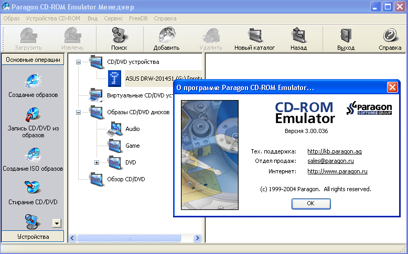This screenshot has height=254, width=408.
Task: Click the hard drive image in dialog
Action: [x=210, y=155]
